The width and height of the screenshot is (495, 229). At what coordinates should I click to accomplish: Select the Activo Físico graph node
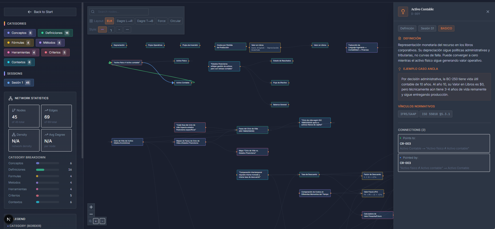[182, 61]
